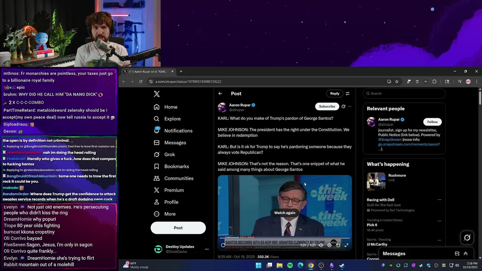Open OBS Studio from taskbar
The width and height of the screenshot is (482, 271).
coord(321,266)
